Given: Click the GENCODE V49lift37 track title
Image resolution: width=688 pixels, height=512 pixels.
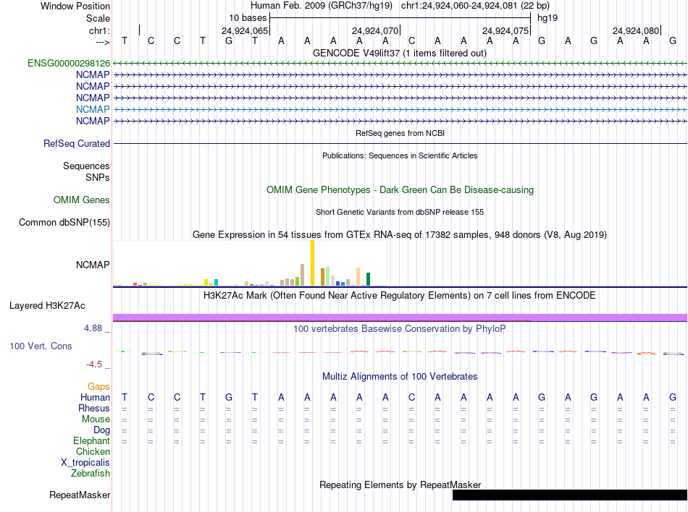Looking at the screenshot, I should click(400, 53).
